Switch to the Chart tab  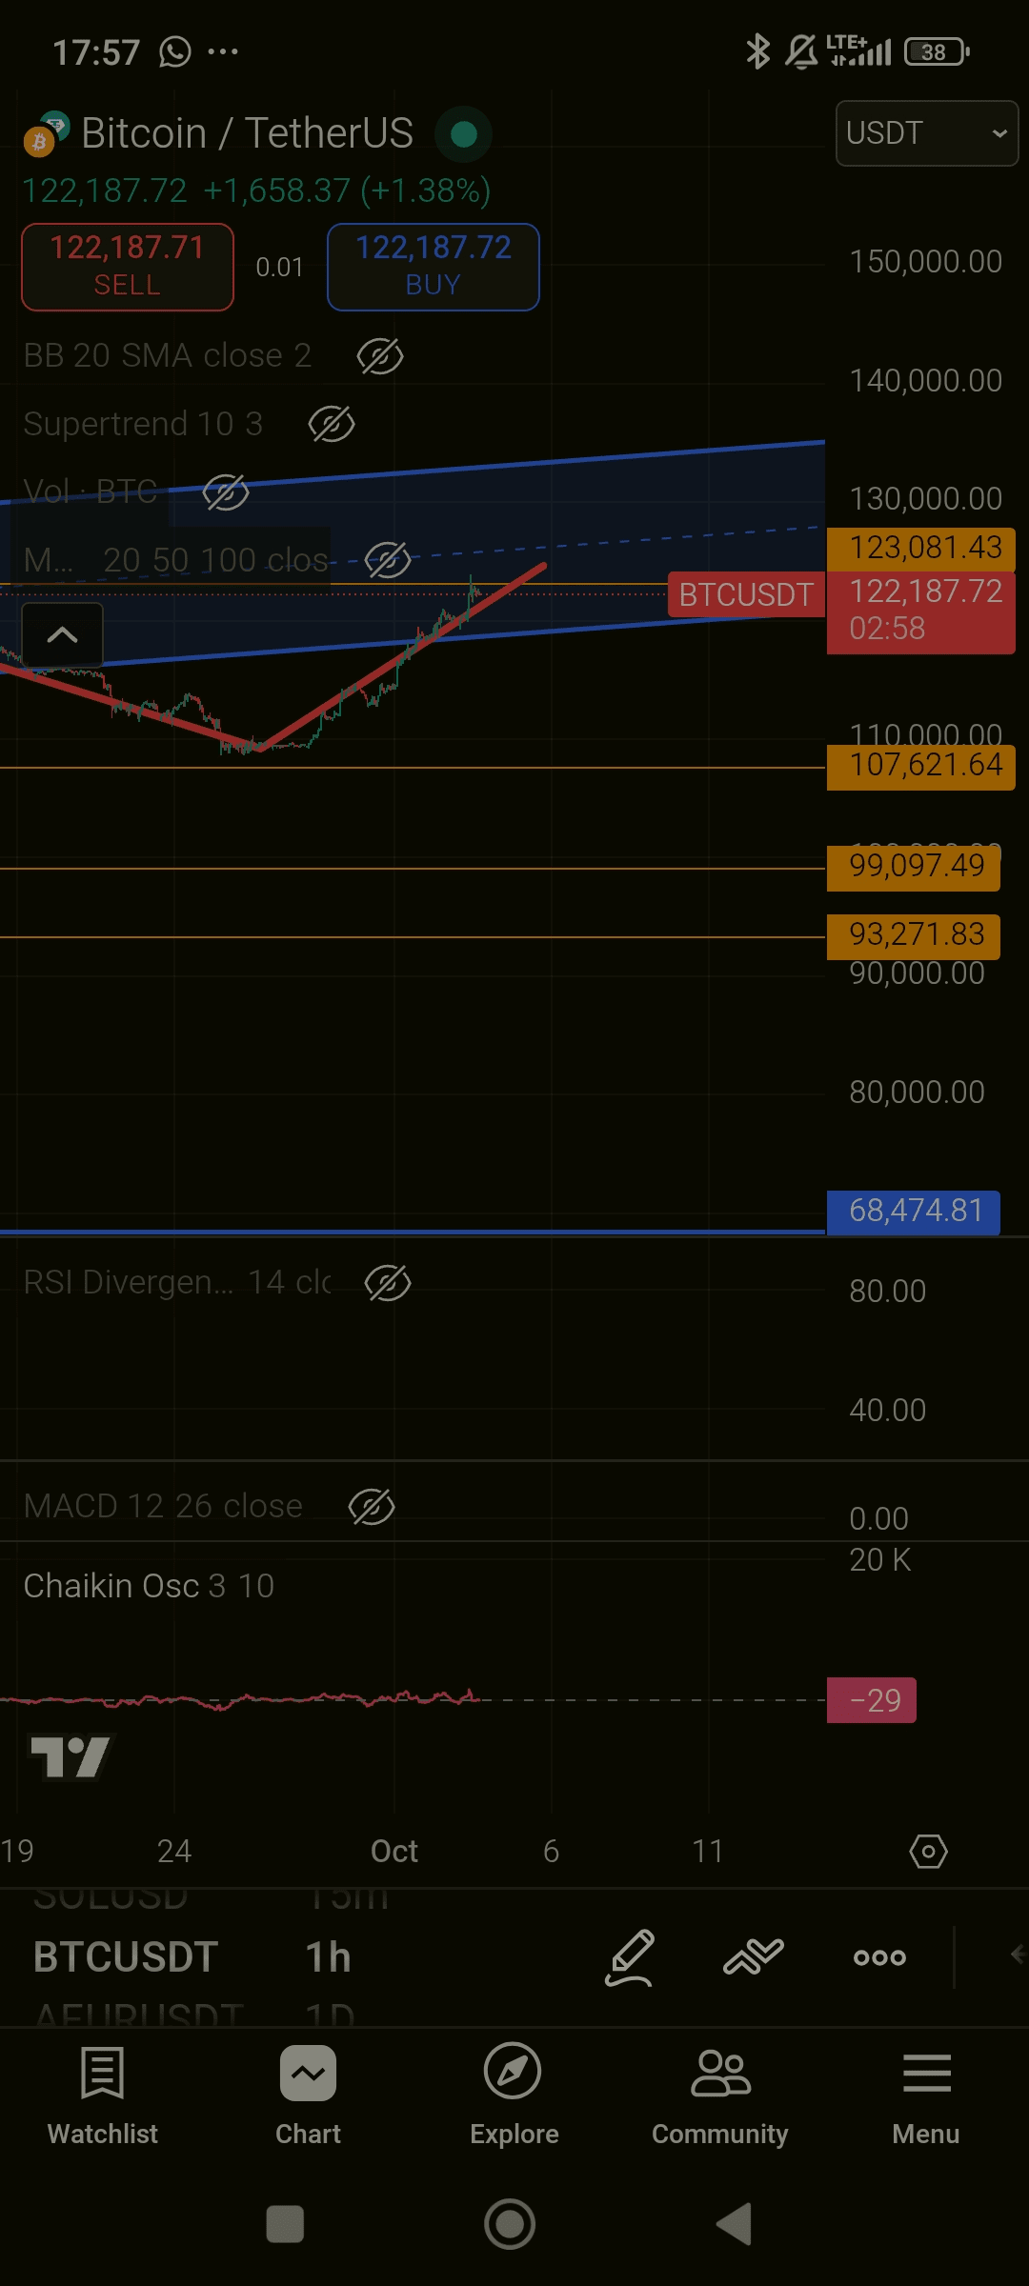(x=308, y=2094)
